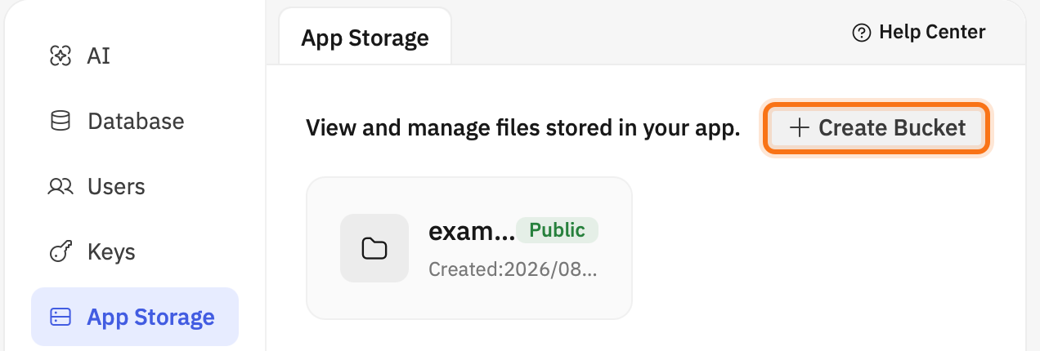1040x351 pixels.
Task: Open the Help Center link text
Action: pyautogui.click(x=932, y=33)
